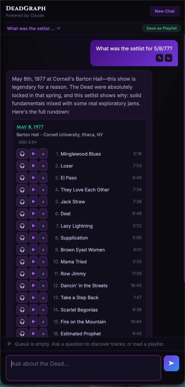This screenshot has width=185, height=387.
Task: Click headphones icon for Take a Step Back
Action: (x=22, y=298)
